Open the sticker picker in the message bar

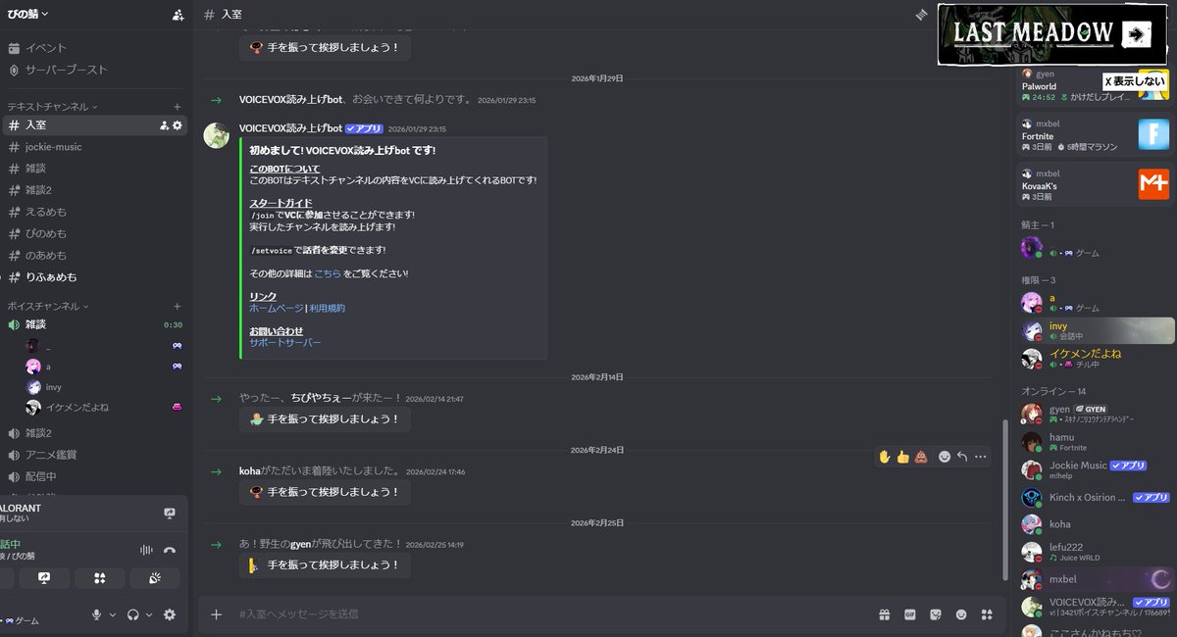tap(934, 614)
